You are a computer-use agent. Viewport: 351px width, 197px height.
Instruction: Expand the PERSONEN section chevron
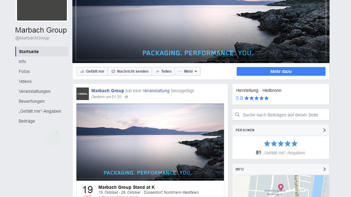324,130
